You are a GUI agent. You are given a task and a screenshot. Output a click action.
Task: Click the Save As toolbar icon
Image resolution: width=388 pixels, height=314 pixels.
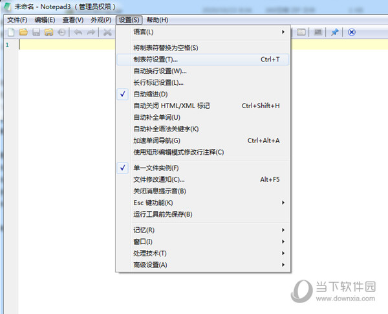(x=48, y=32)
